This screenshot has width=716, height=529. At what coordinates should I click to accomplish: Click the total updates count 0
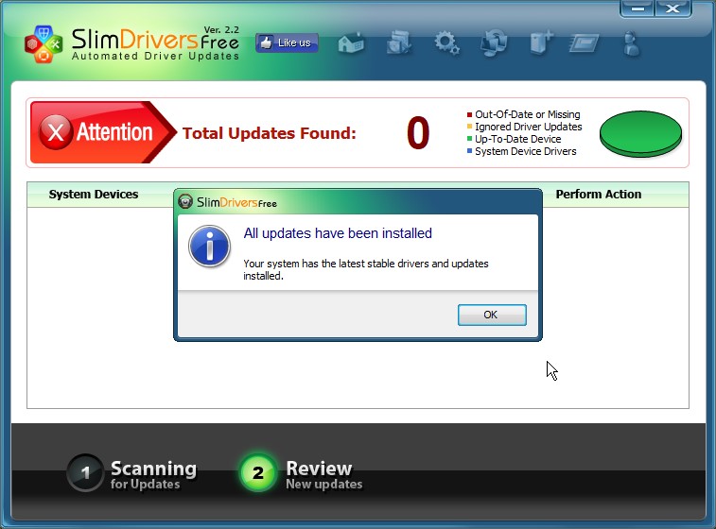click(x=418, y=132)
